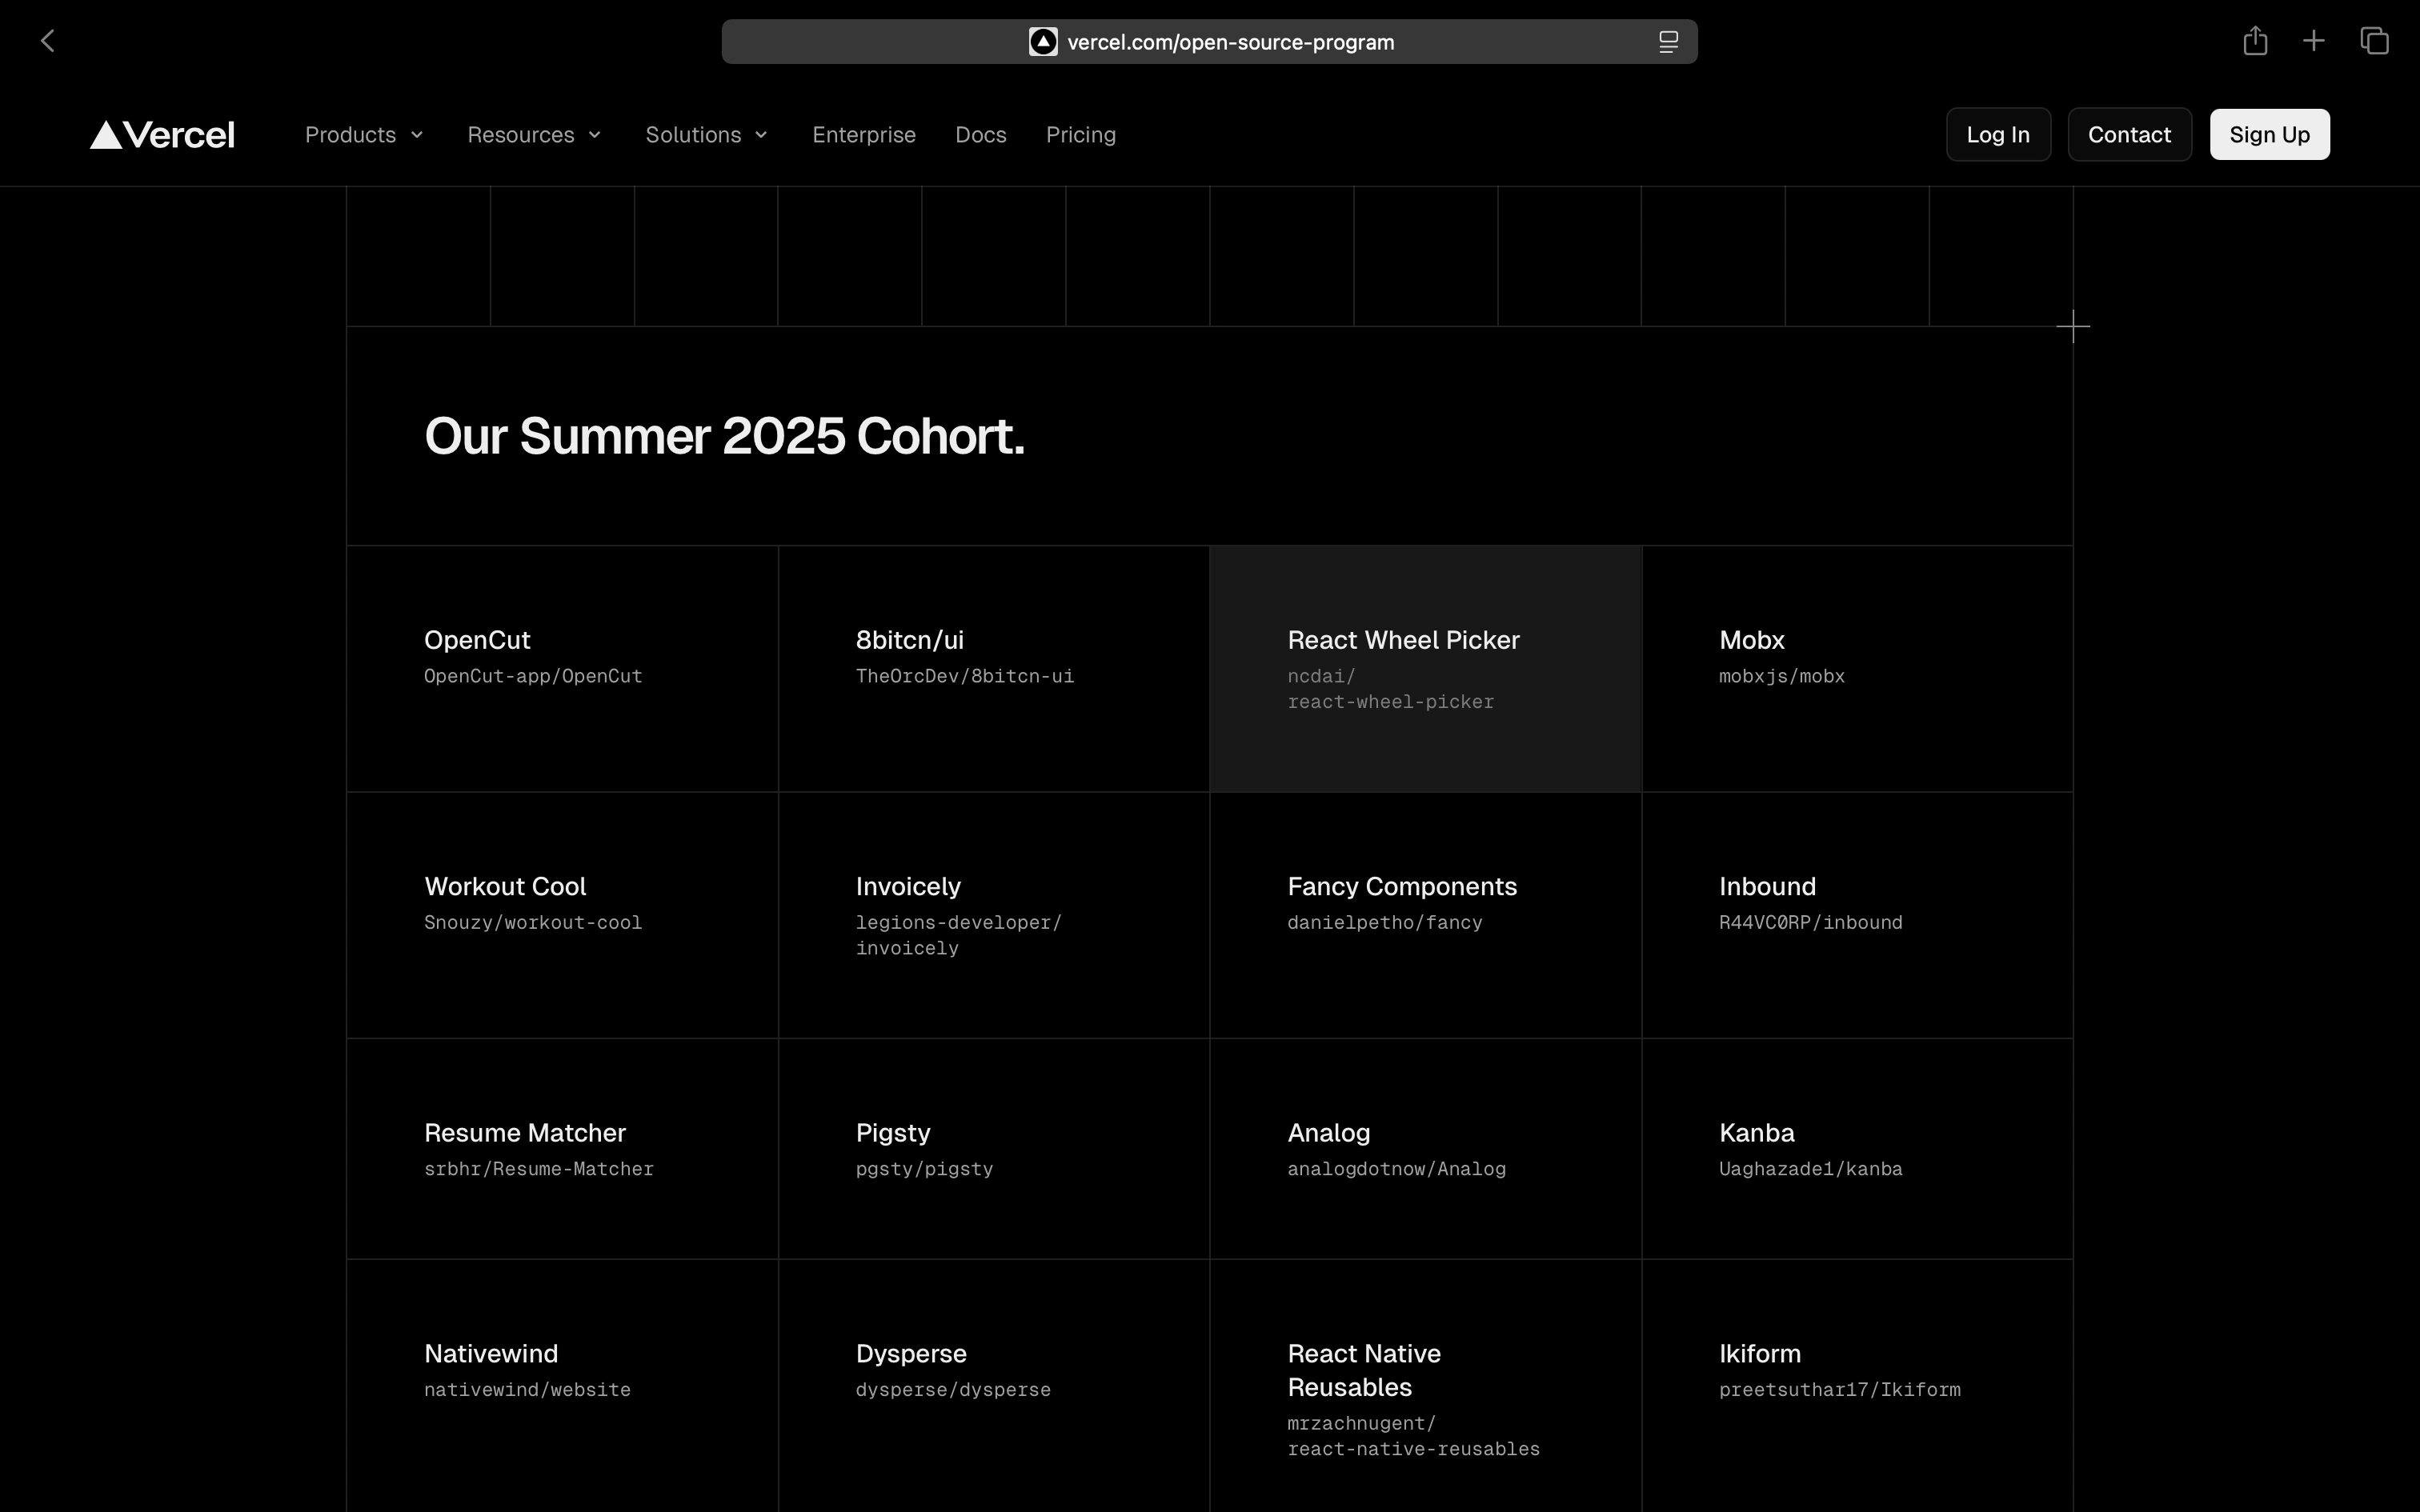Open the Mobx project card
2420x1512 pixels.
point(1855,667)
